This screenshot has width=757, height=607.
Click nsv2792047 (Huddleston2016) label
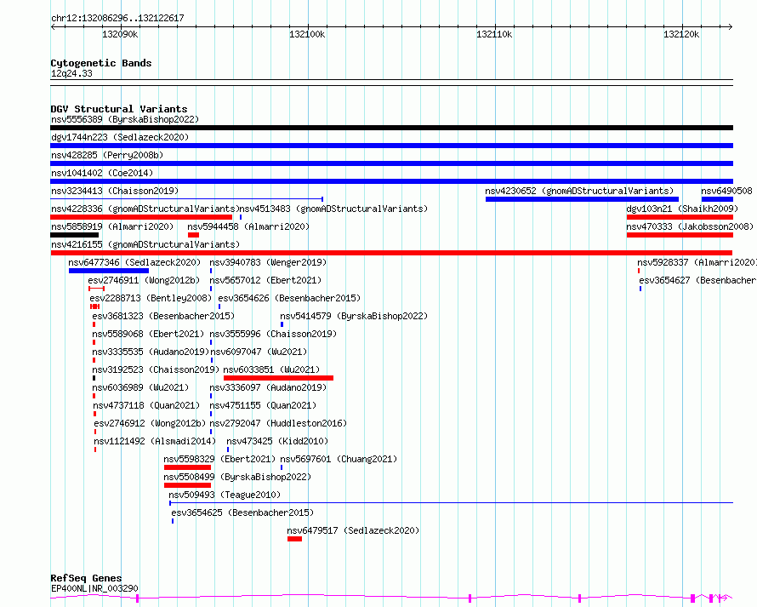pyautogui.click(x=278, y=423)
